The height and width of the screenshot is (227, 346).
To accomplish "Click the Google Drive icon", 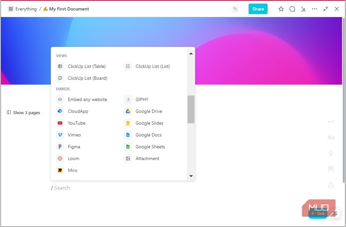I will 128,111.
